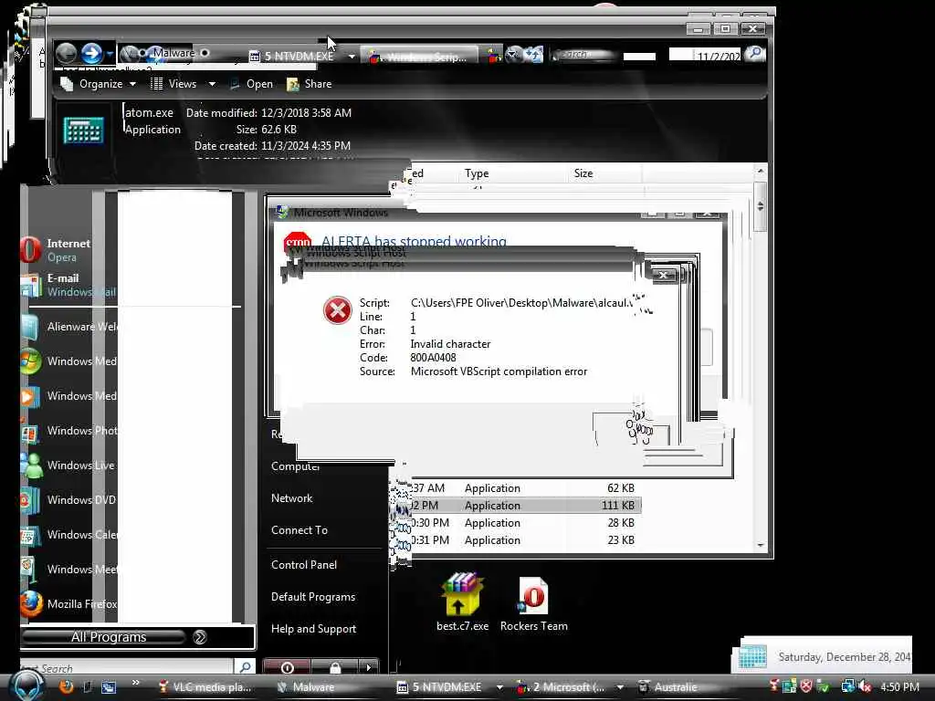Click Open in the Explorer toolbar
This screenshot has height=701, width=935.
click(x=251, y=84)
